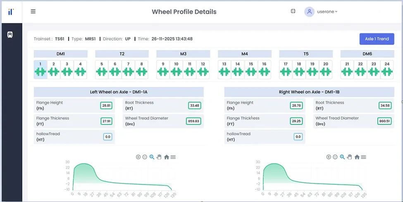Click the left wheel Flange Height value 28.81

coord(107,106)
